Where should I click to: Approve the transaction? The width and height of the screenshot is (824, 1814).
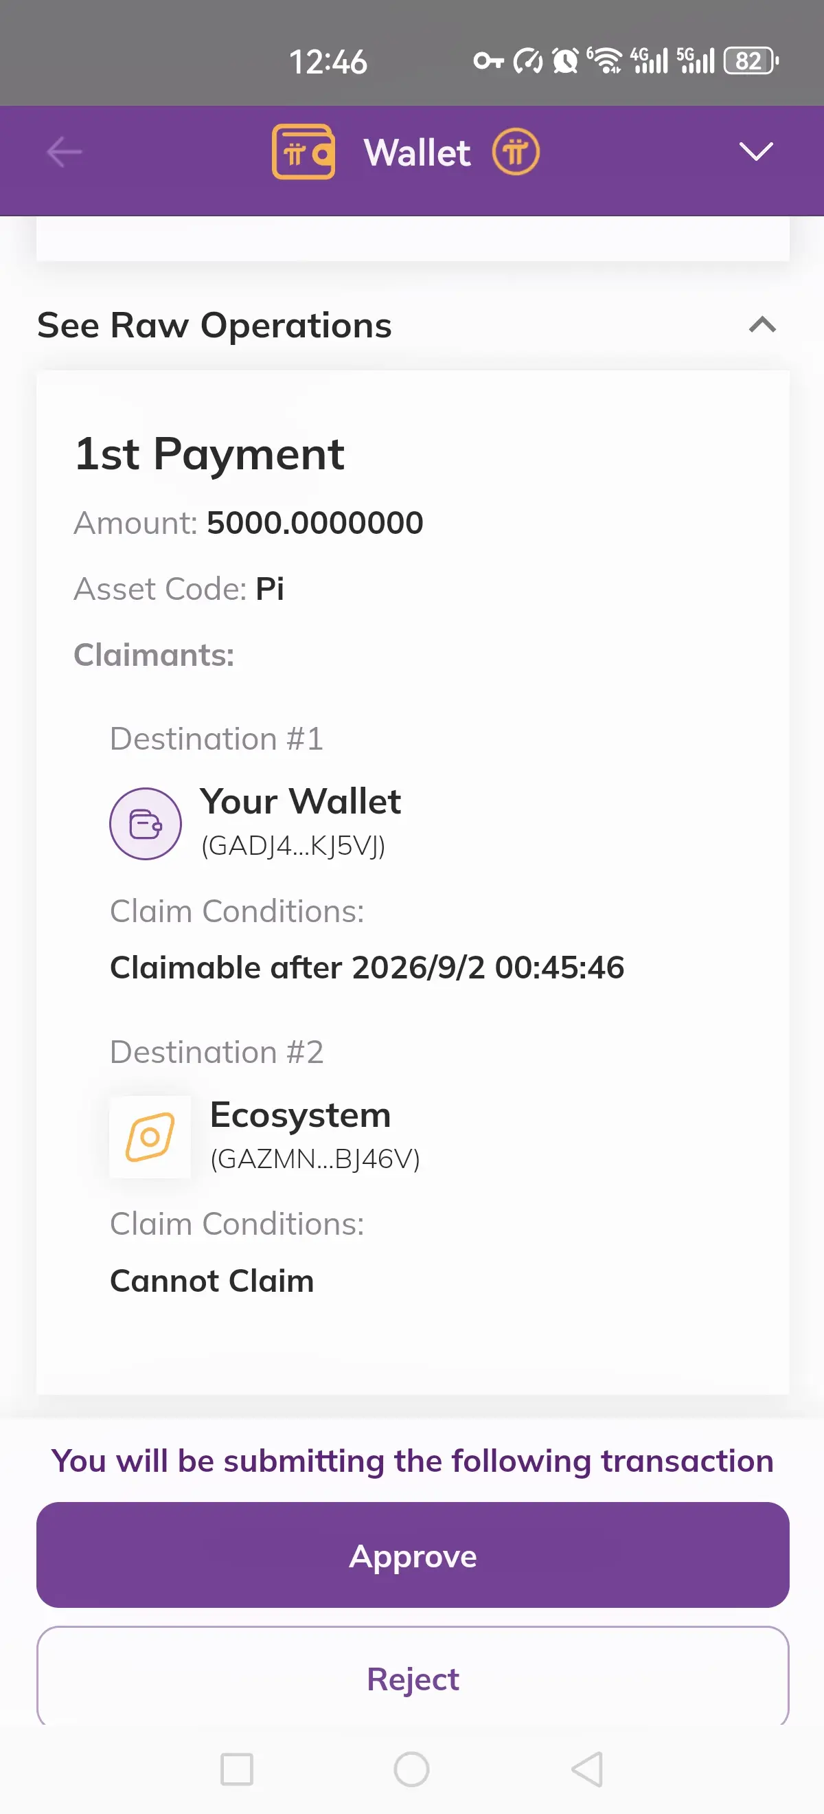[413, 1556]
